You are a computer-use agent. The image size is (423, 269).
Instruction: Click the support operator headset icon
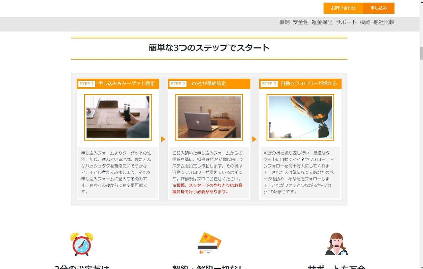pos(336,244)
